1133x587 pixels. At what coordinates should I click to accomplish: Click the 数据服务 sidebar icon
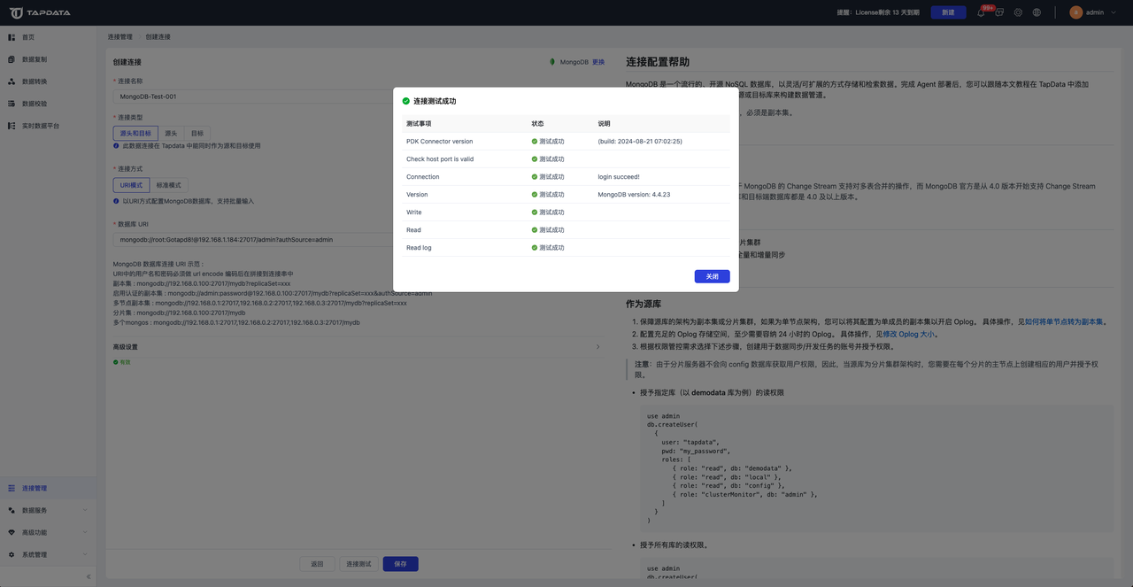[x=12, y=510]
